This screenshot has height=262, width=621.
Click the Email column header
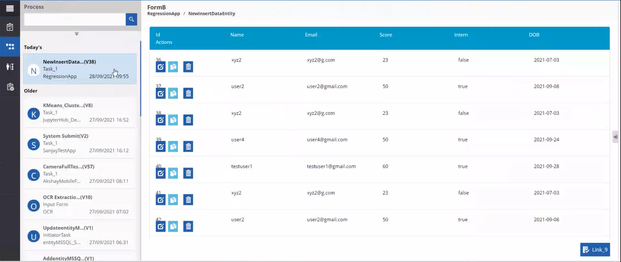click(311, 35)
